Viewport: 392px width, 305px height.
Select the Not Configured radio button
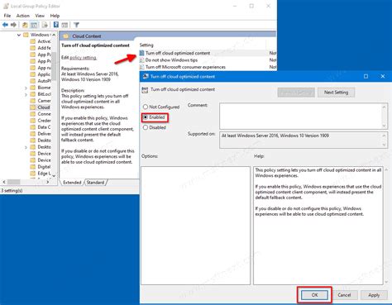[x=146, y=107]
